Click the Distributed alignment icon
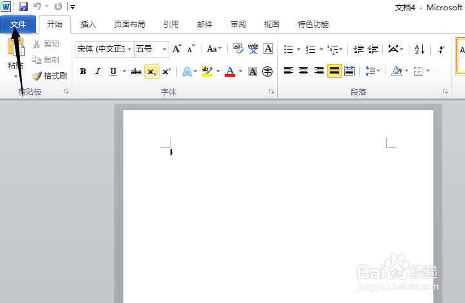 (349, 71)
